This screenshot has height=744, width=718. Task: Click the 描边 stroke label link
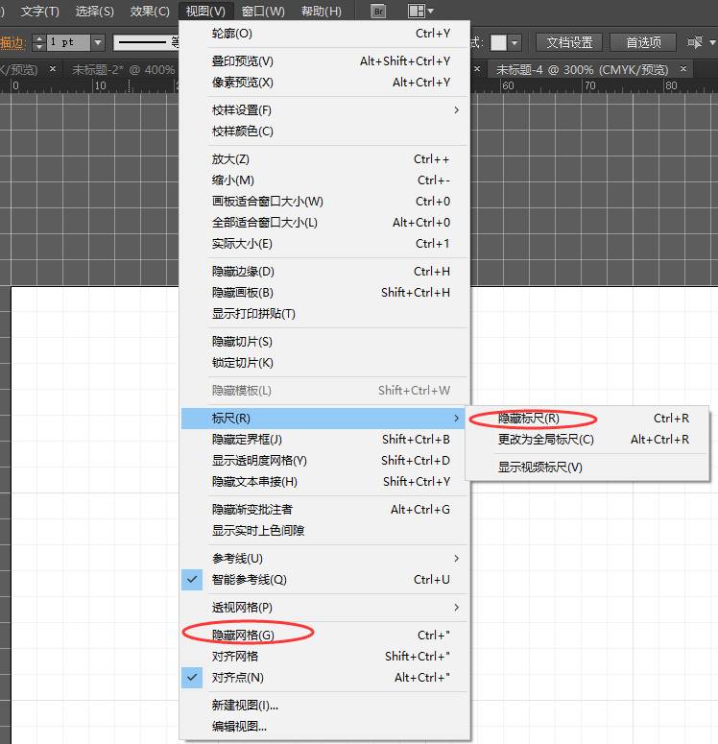(12, 42)
